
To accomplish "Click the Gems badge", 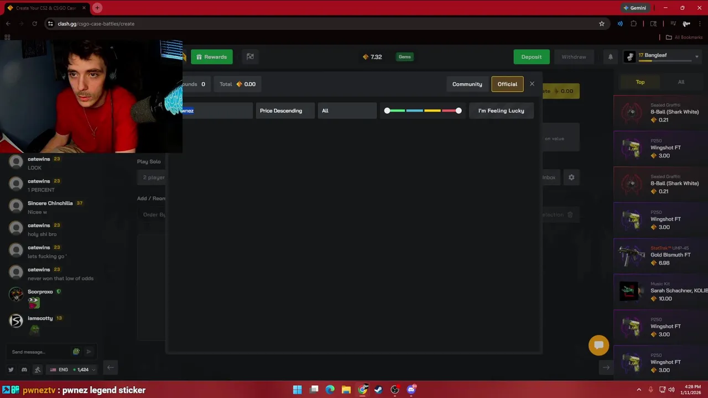I will click(x=405, y=57).
